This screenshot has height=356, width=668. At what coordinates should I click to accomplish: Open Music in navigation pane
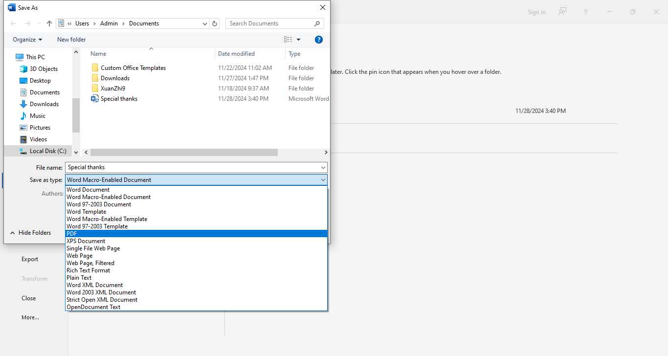coord(38,116)
